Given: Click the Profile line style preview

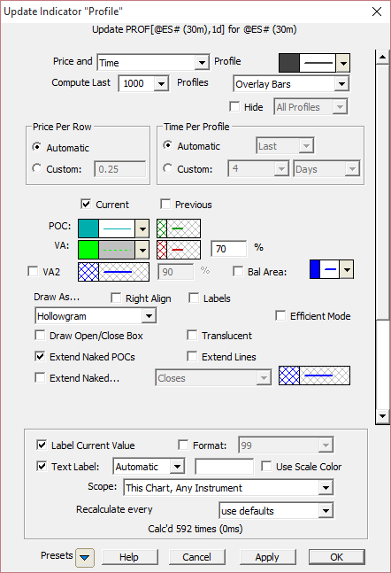Looking at the screenshot, I should point(318,63).
